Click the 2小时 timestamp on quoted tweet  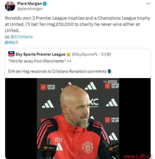[106, 54]
